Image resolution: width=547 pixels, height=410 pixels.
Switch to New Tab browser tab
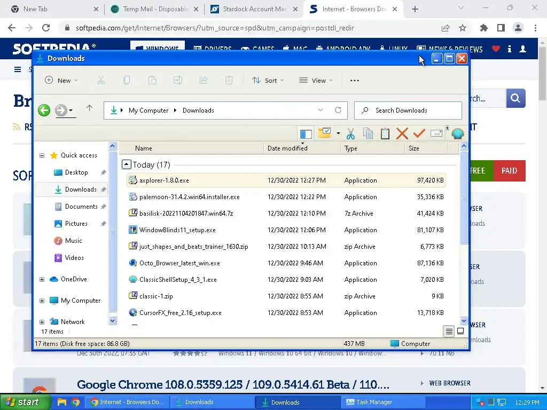point(54,9)
